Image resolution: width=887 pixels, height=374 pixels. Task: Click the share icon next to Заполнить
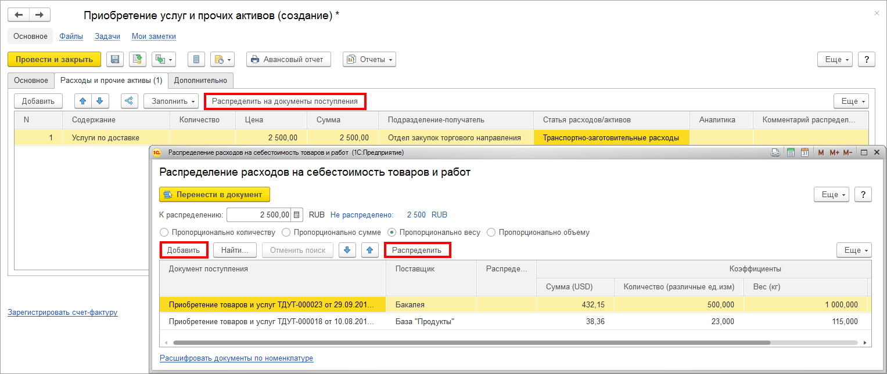click(130, 101)
